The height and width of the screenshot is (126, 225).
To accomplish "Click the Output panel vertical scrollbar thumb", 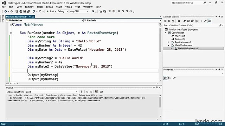I will pyautogui.click(x=160, y=102).
